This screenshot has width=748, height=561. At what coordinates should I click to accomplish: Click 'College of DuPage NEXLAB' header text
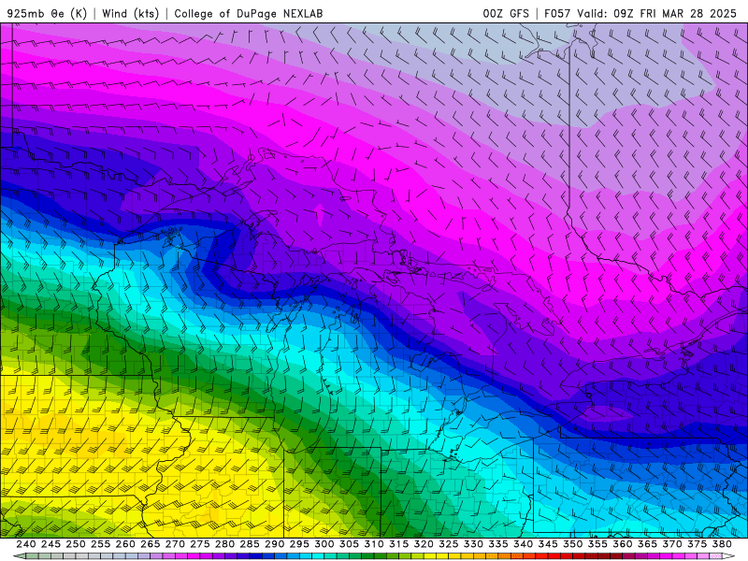pos(249,13)
